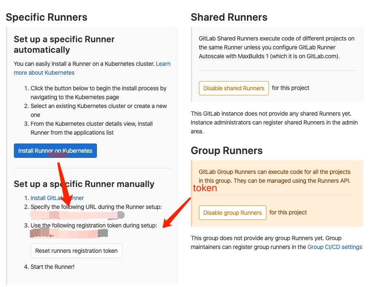Select the 'Start the Runner!' step text

pyautogui.click(x=53, y=267)
